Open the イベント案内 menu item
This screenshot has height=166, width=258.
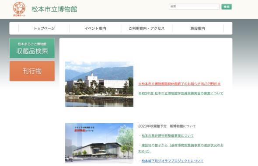click(x=95, y=28)
